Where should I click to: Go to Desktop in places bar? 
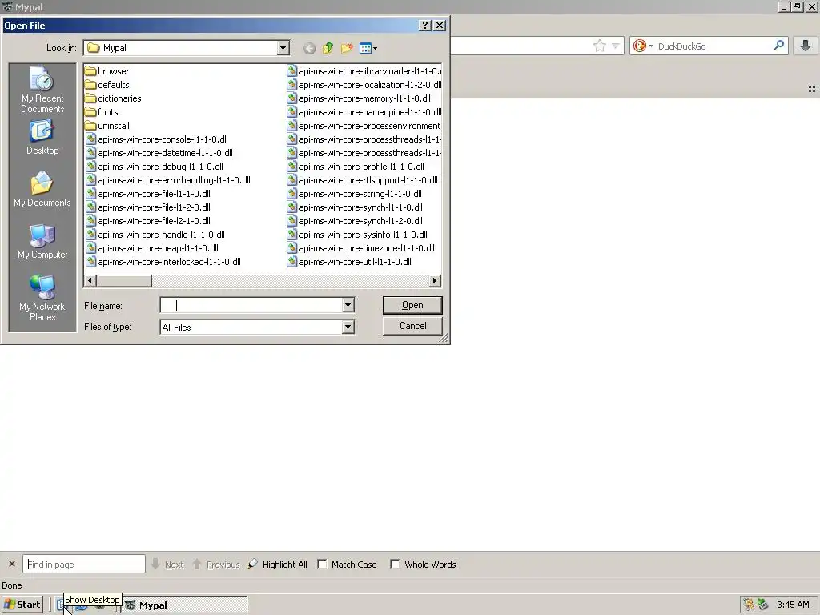[x=42, y=138]
